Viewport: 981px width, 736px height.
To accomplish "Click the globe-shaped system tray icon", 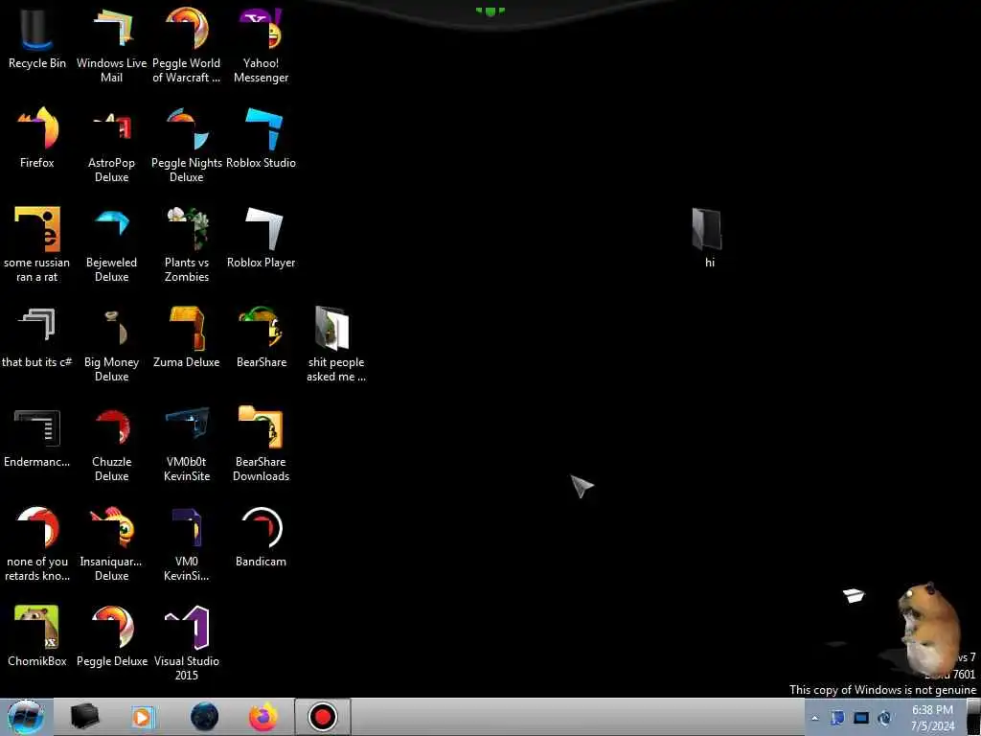I will pos(884,718).
